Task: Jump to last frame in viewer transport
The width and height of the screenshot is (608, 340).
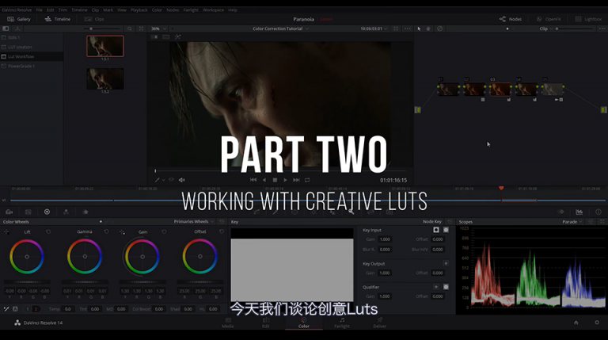Action: 296,180
